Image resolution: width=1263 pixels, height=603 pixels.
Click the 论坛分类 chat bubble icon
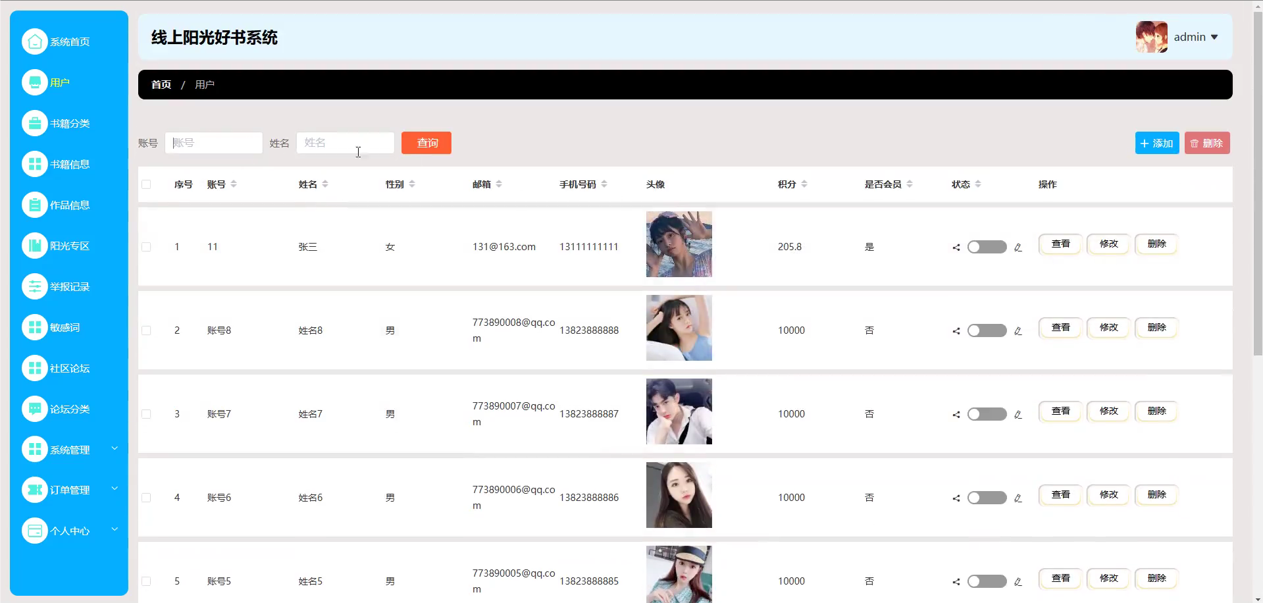pos(35,409)
